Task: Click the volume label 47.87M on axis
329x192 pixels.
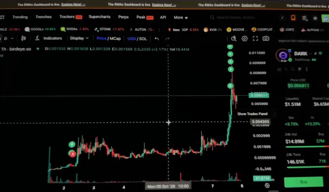Action: pyautogui.click(x=262, y=178)
